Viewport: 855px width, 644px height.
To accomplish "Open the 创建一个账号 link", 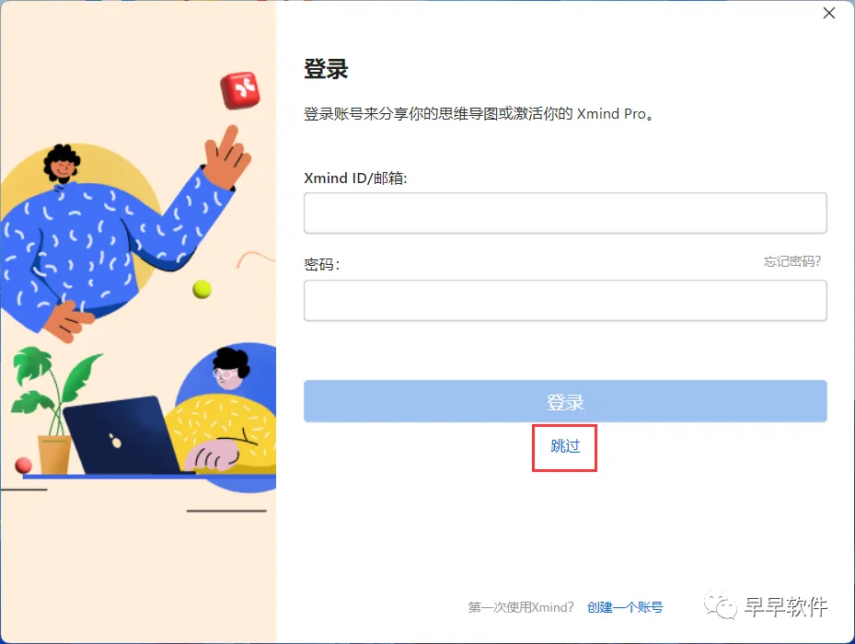I will (625, 607).
